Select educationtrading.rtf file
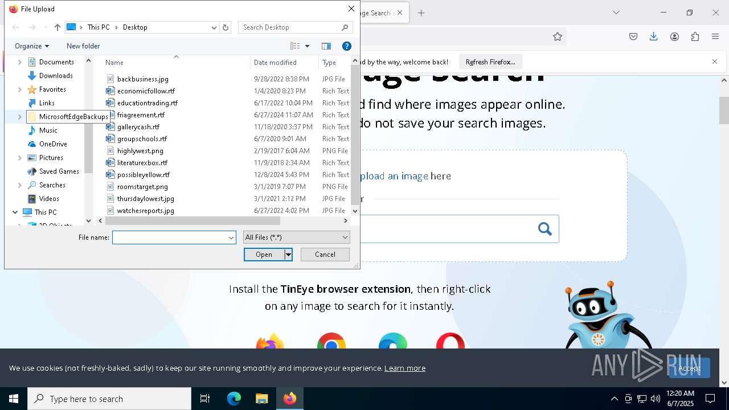729x410 pixels. [x=148, y=103]
